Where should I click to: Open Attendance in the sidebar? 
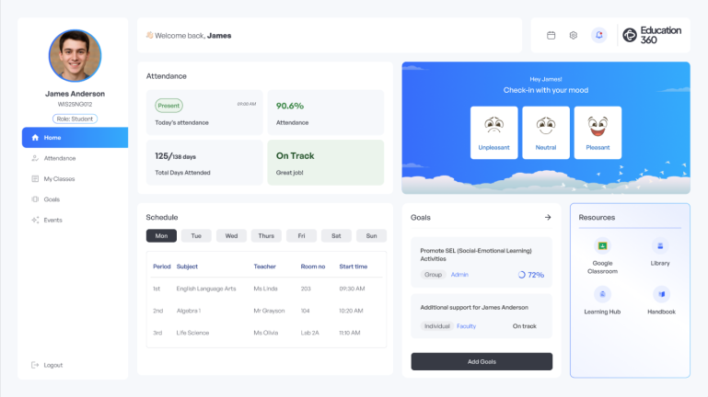click(59, 158)
